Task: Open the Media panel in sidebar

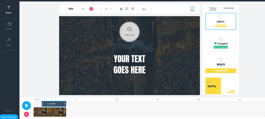Action: [x=9, y=26]
